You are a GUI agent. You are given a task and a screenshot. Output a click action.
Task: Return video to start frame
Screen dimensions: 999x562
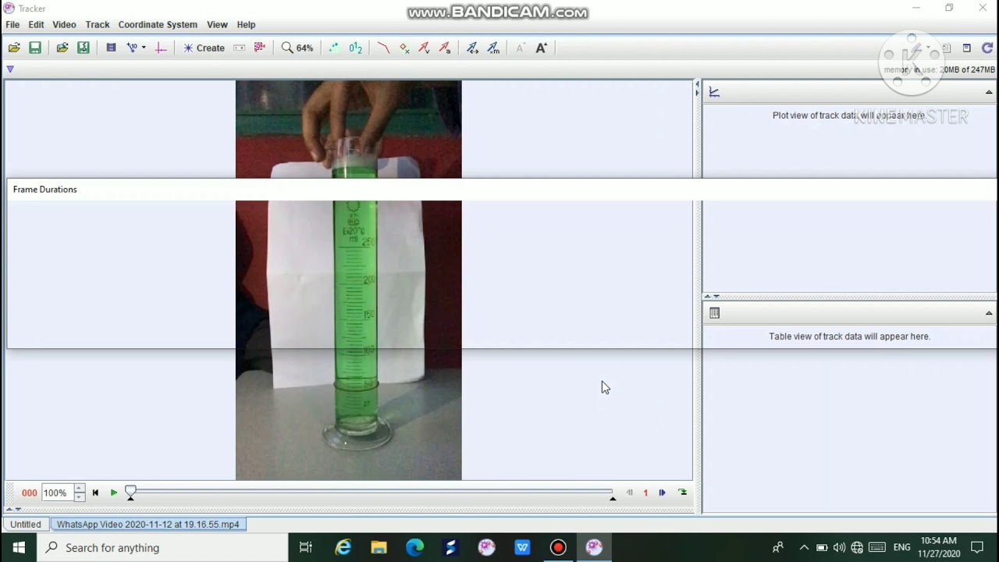95,493
